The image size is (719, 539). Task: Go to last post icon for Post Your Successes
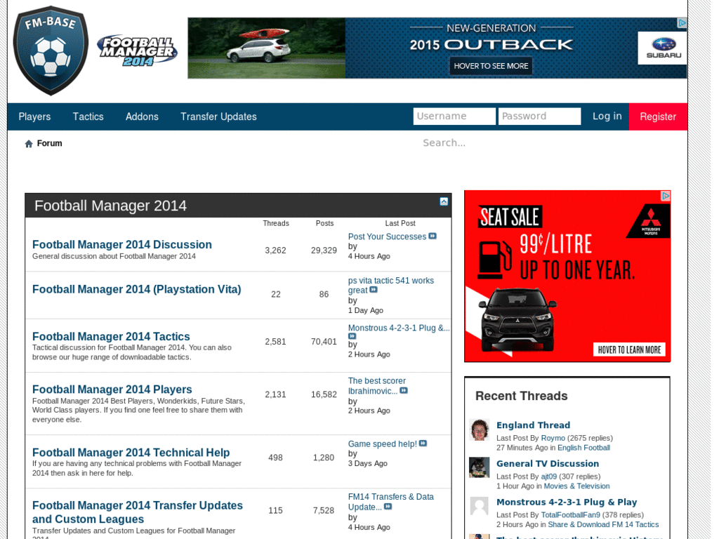click(x=433, y=237)
